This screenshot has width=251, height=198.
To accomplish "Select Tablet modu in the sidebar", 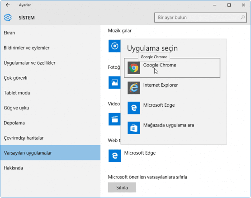I will (x=50, y=93).
